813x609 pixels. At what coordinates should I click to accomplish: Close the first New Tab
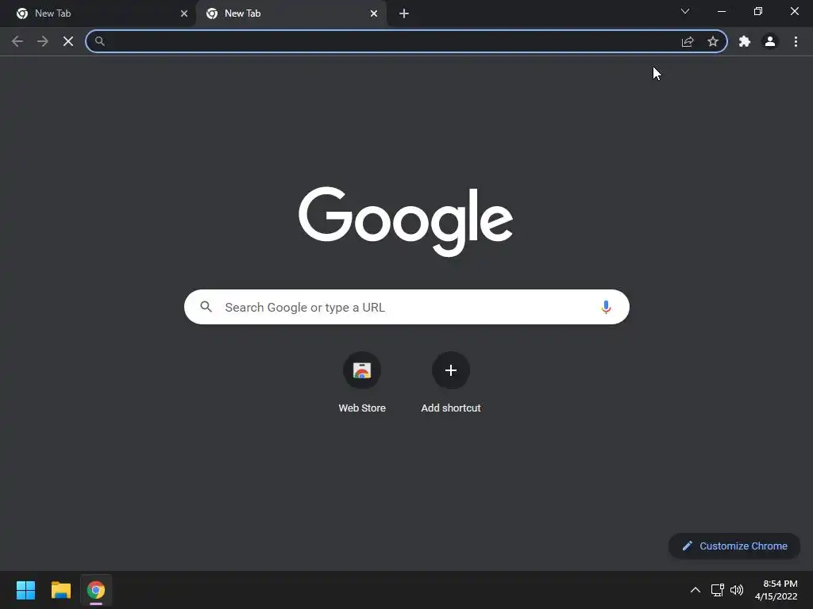pos(184,13)
